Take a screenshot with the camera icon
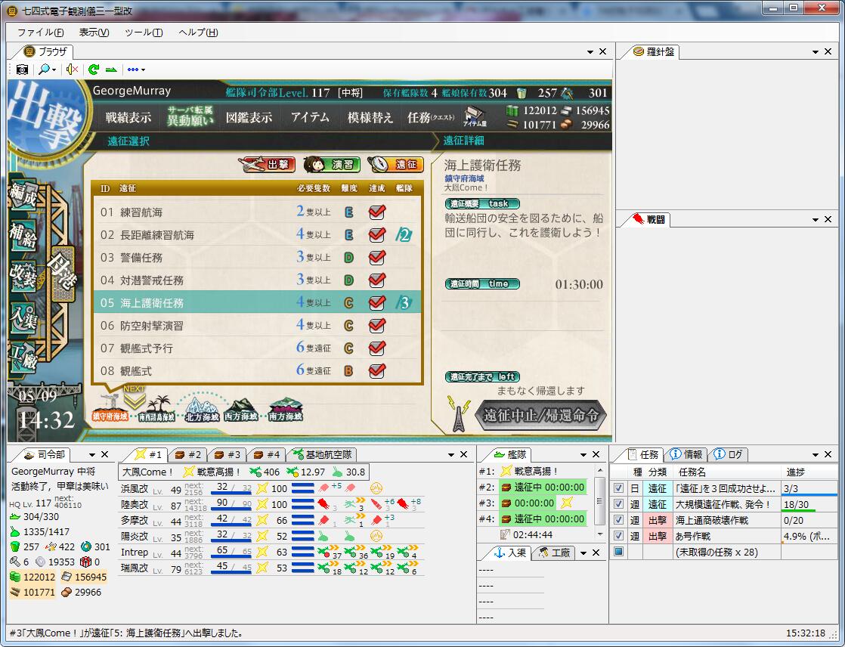This screenshot has height=647, width=845. click(22, 69)
